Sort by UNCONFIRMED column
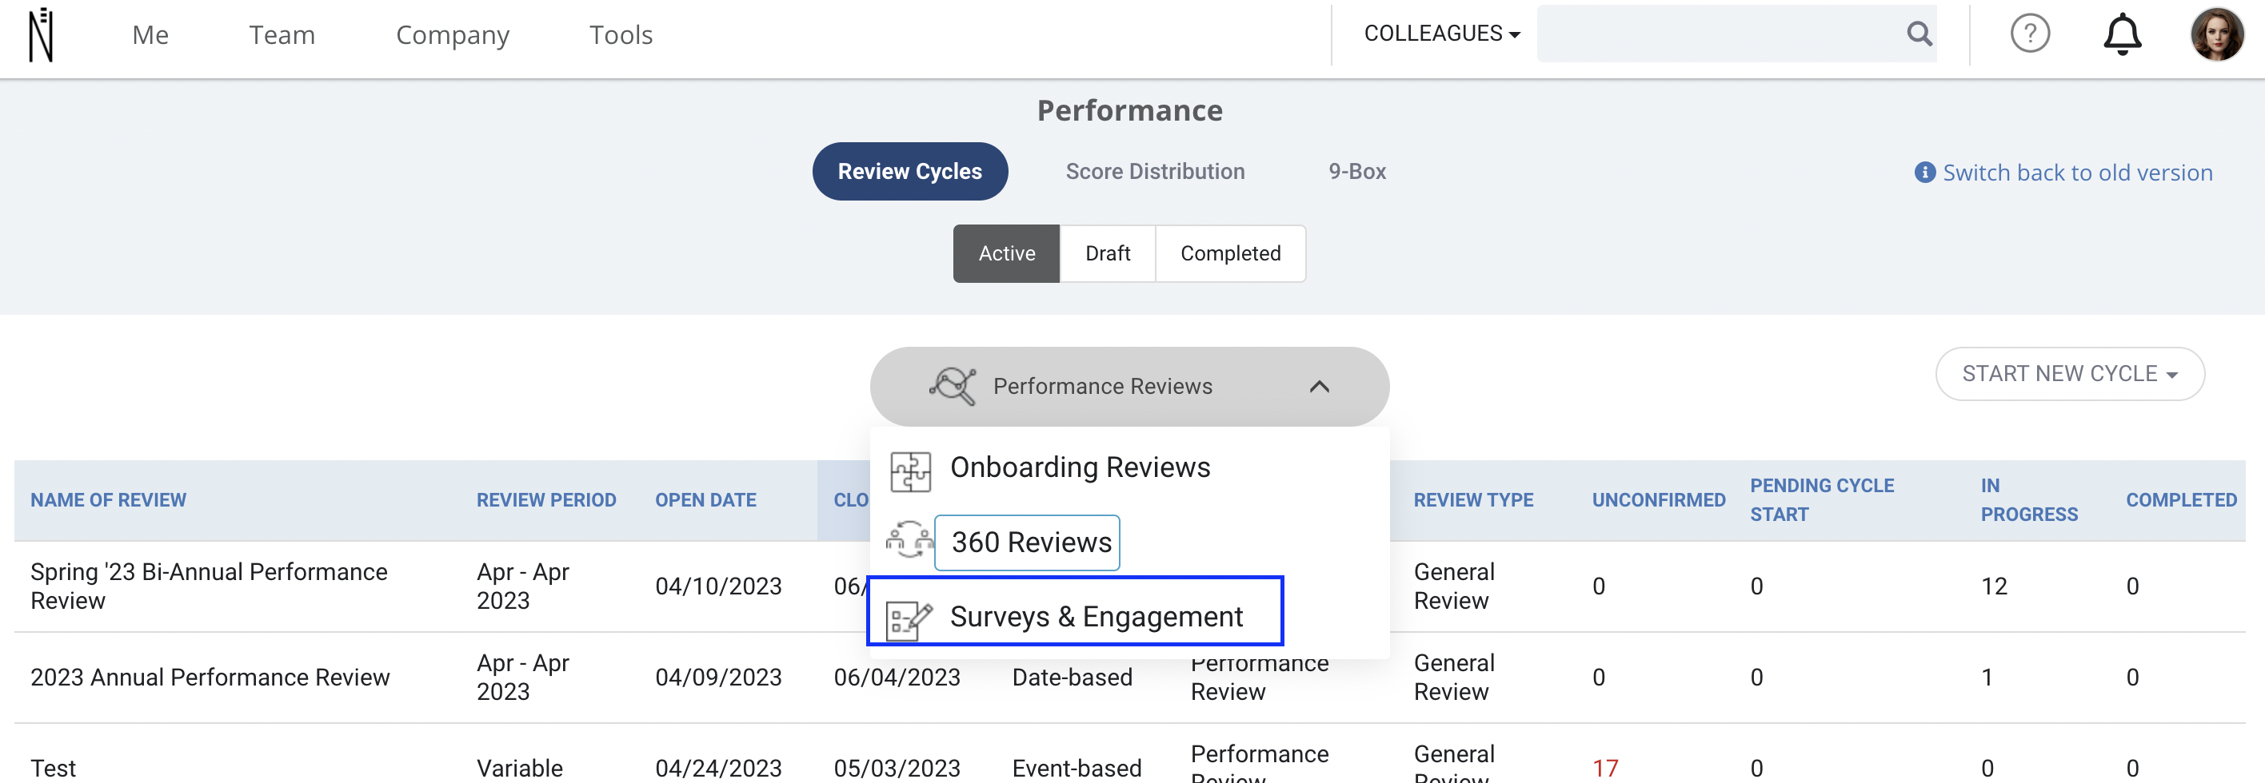Image resolution: width=2265 pixels, height=783 pixels. pyautogui.click(x=1658, y=500)
